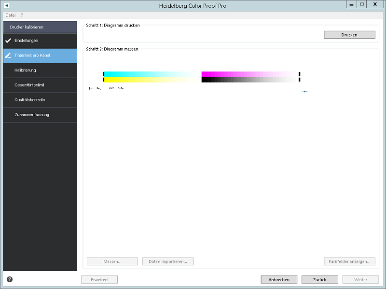Viewport: 386px width, 289px height.
Task: Go back with the Zurück button
Action: pos(319,280)
